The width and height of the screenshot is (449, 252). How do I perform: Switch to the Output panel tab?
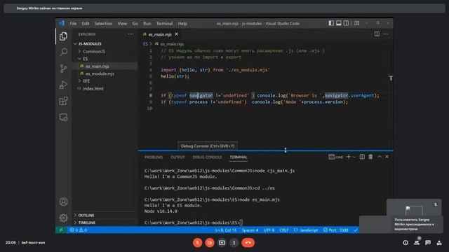(x=177, y=157)
